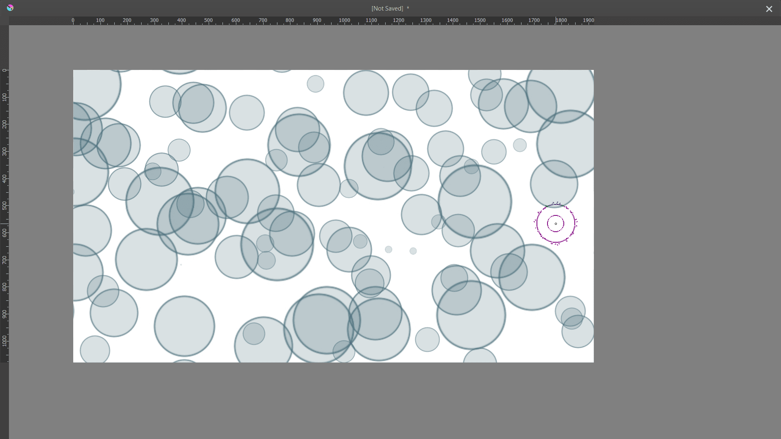Click center dot of purple brush cursor outline
Image resolution: width=781 pixels, height=439 pixels.
click(x=556, y=224)
